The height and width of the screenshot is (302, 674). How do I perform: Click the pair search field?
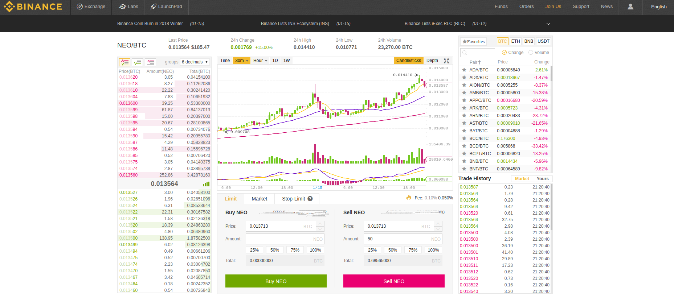click(x=478, y=53)
